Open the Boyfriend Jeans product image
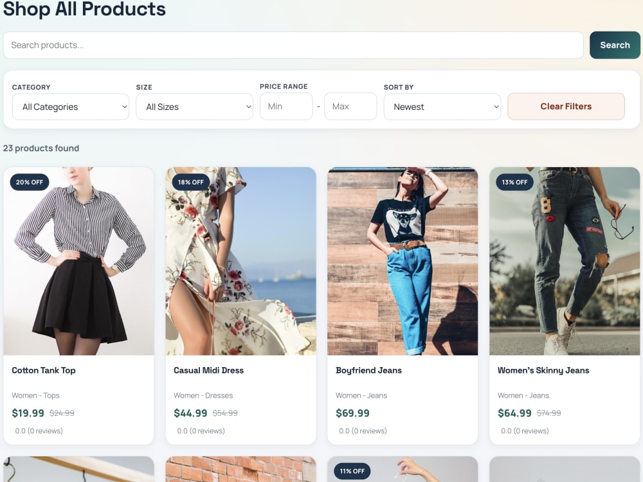Screen dimensions: 643x482 (403, 261)
